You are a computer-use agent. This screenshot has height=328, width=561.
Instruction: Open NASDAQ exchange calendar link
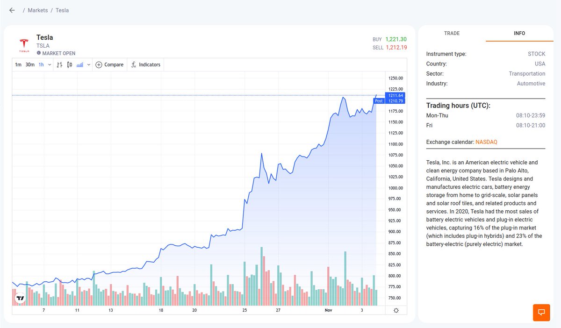(487, 142)
